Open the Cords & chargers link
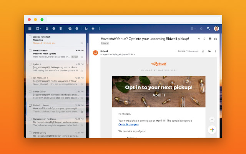The width and height of the screenshot is (246, 154). (x=128, y=124)
